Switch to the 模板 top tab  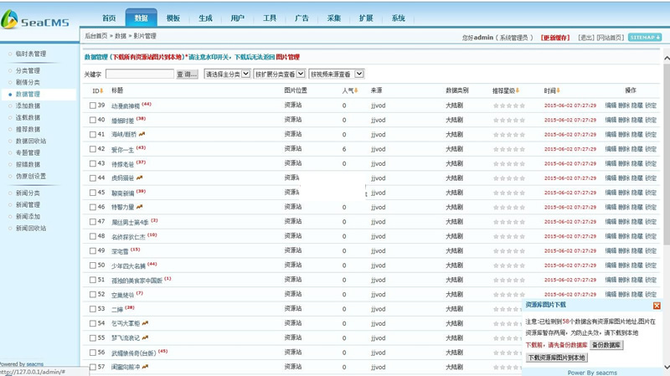(173, 18)
